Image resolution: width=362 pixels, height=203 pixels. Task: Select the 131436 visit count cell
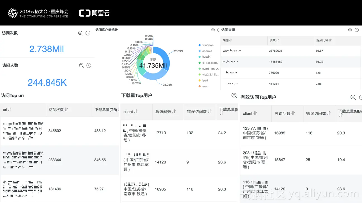pos(55,189)
